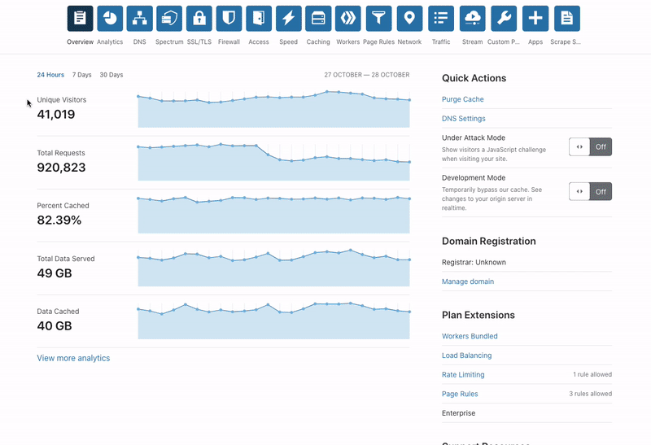Image resolution: width=651 pixels, height=445 pixels.
Task: Open View more analytics link
Action: point(73,358)
